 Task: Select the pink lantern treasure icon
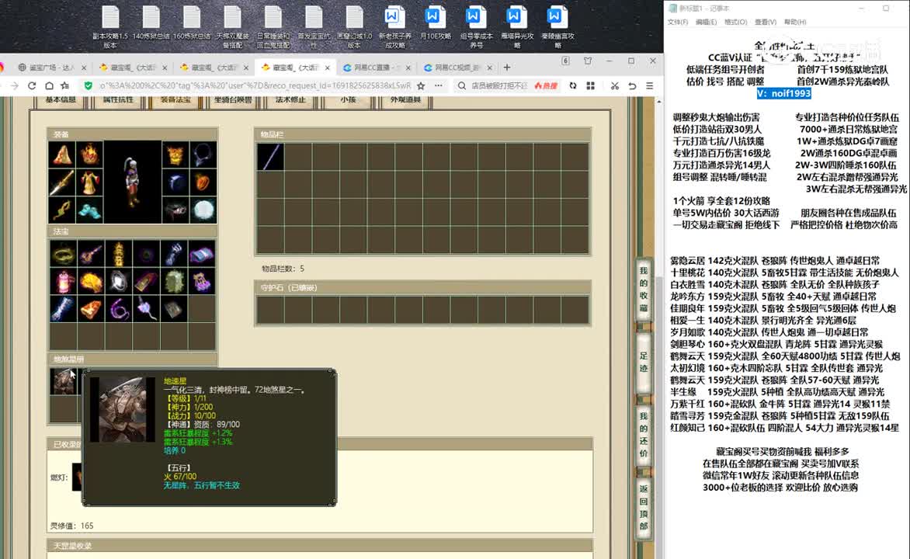[x=63, y=282]
